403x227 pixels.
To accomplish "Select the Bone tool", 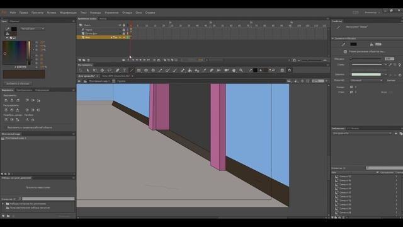I will tap(183, 70).
